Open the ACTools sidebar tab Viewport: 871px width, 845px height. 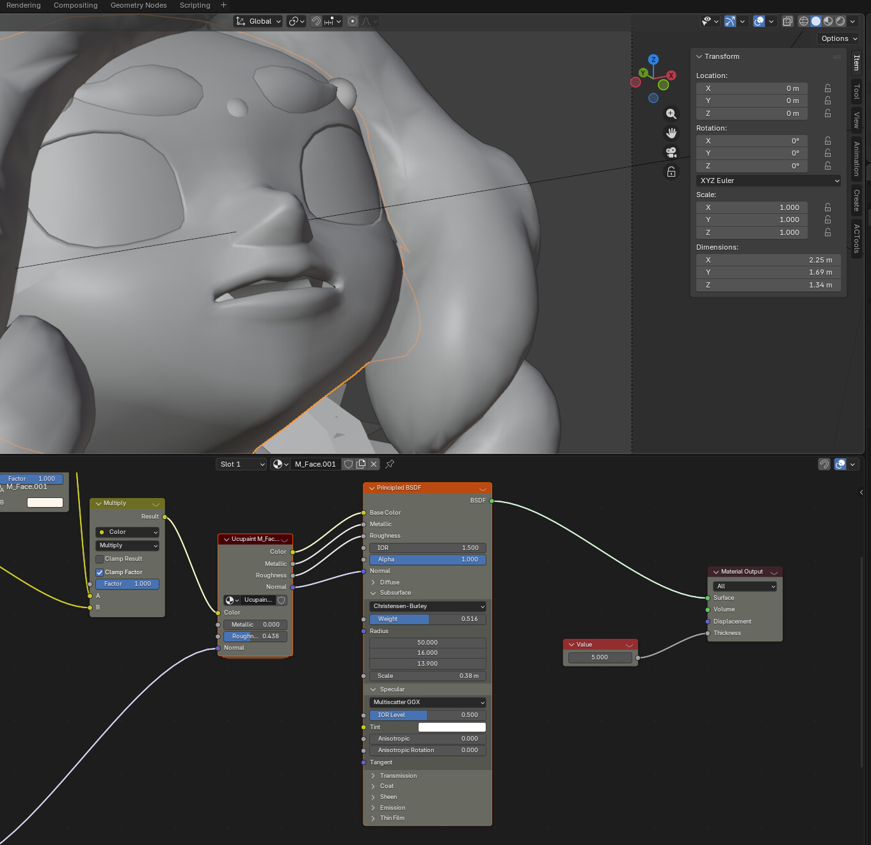tap(856, 238)
